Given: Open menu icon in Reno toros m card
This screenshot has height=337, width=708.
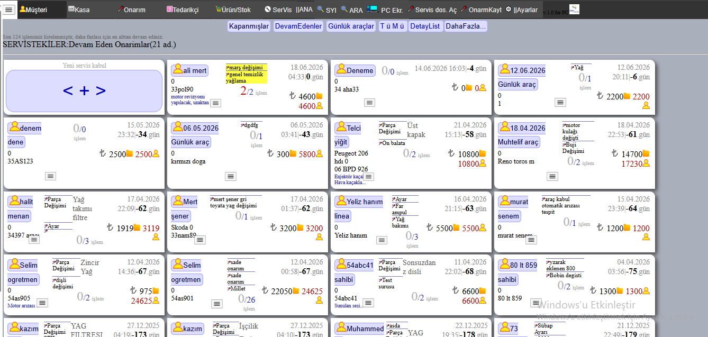Looking at the screenshot, I should tap(552, 176).
